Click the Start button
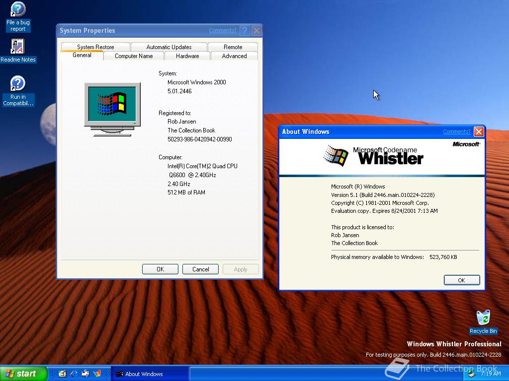This screenshot has height=381, width=509. point(23,374)
